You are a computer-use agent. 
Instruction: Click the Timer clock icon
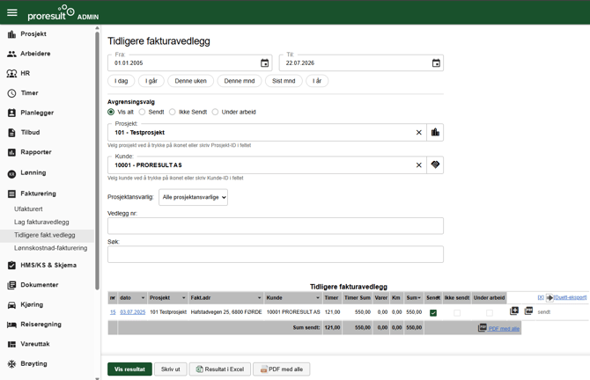click(x=11, y=93)
